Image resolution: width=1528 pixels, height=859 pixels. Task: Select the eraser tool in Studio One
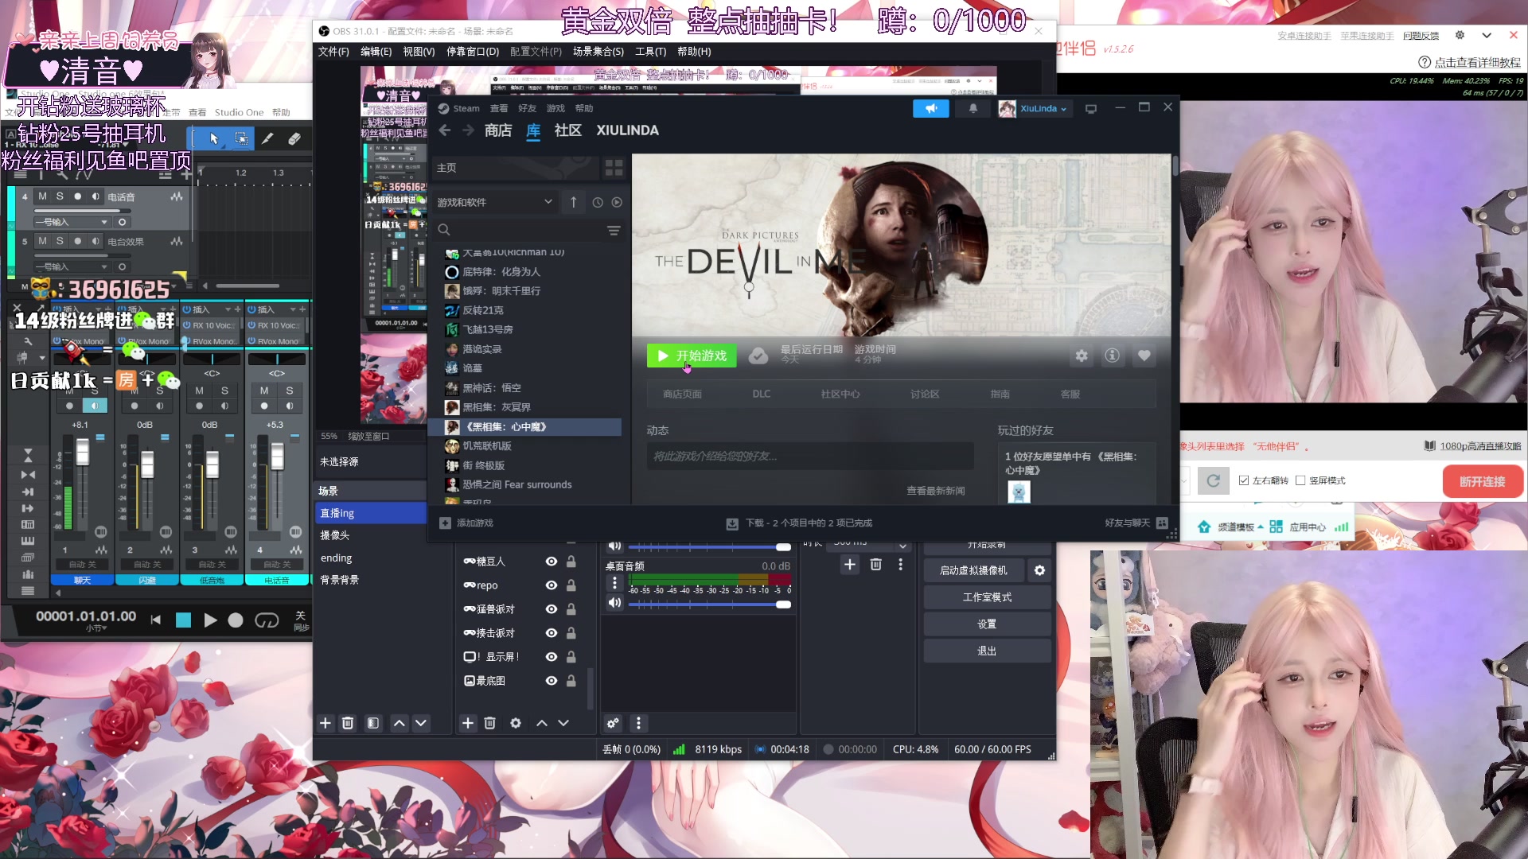click(294, 138)
